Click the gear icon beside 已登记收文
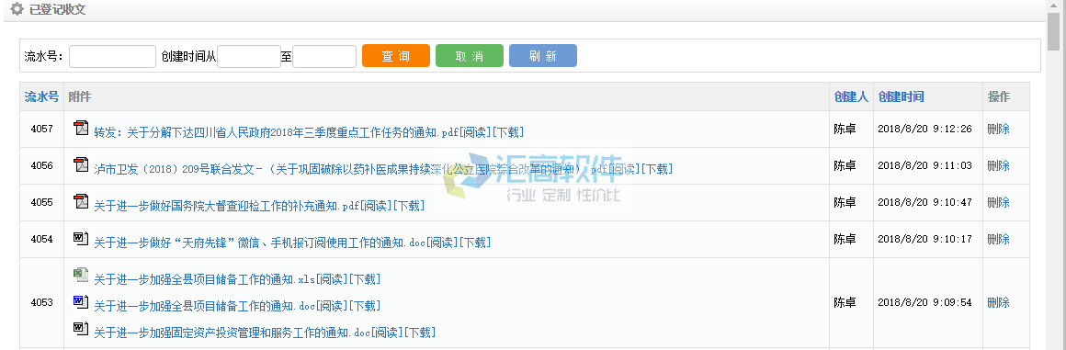 pos(17,9)
